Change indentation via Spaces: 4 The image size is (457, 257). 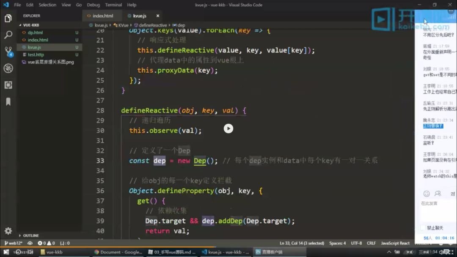[338, 243]
